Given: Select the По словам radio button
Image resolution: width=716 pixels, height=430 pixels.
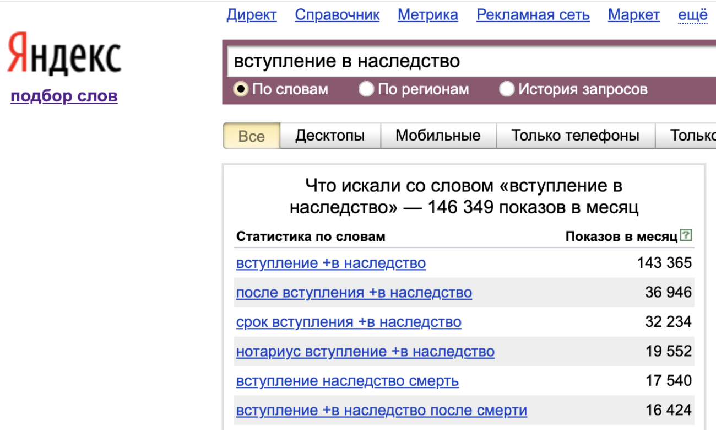Looking at the screenshot, I should click(x=241, y=89).
